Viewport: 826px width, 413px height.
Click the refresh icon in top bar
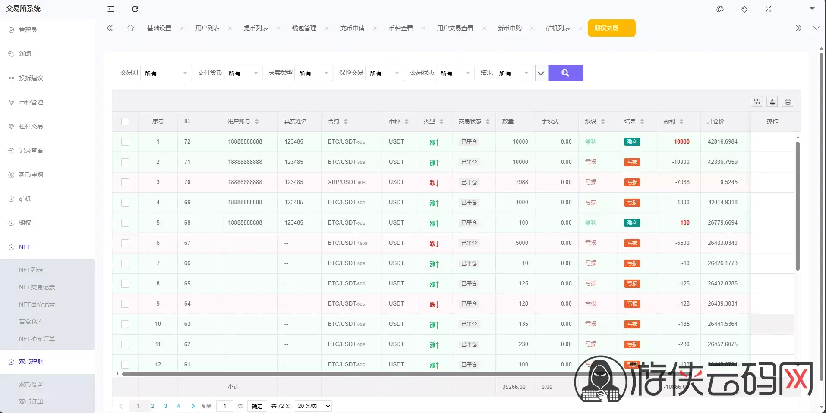click(135, 9)
